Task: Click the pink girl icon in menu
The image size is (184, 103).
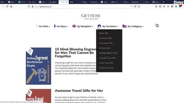Action: (x=37, y=26)
